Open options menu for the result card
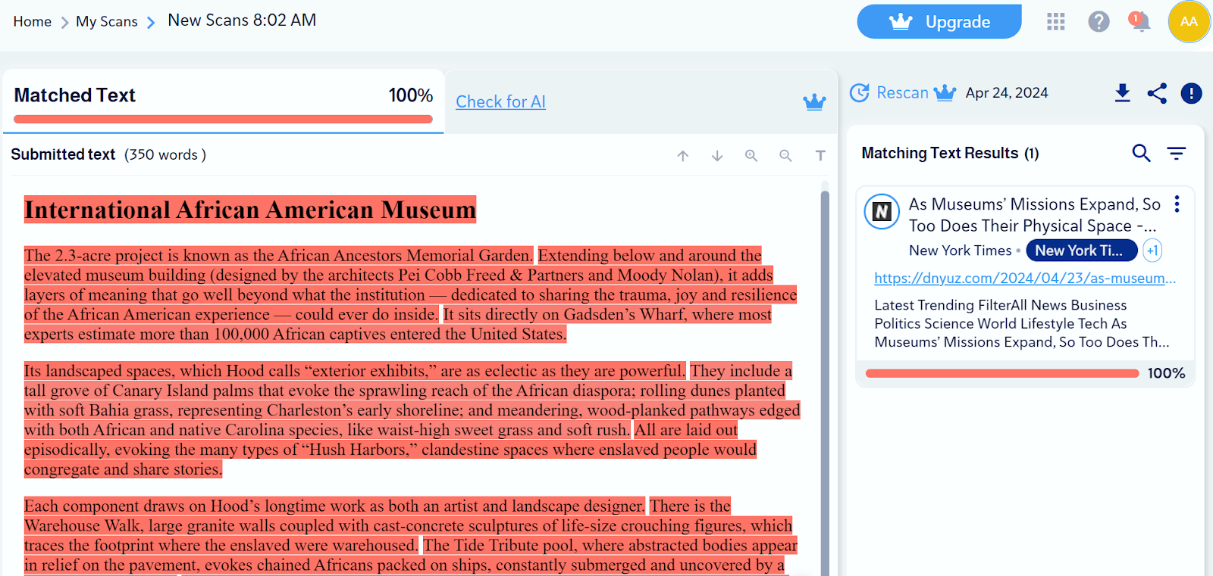The width and height of the screenshot is (1213, 576). (x=1177, y=204)
